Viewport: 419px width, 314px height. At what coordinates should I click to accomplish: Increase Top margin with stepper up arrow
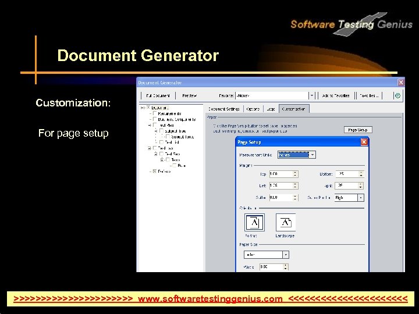click(295, 173)
